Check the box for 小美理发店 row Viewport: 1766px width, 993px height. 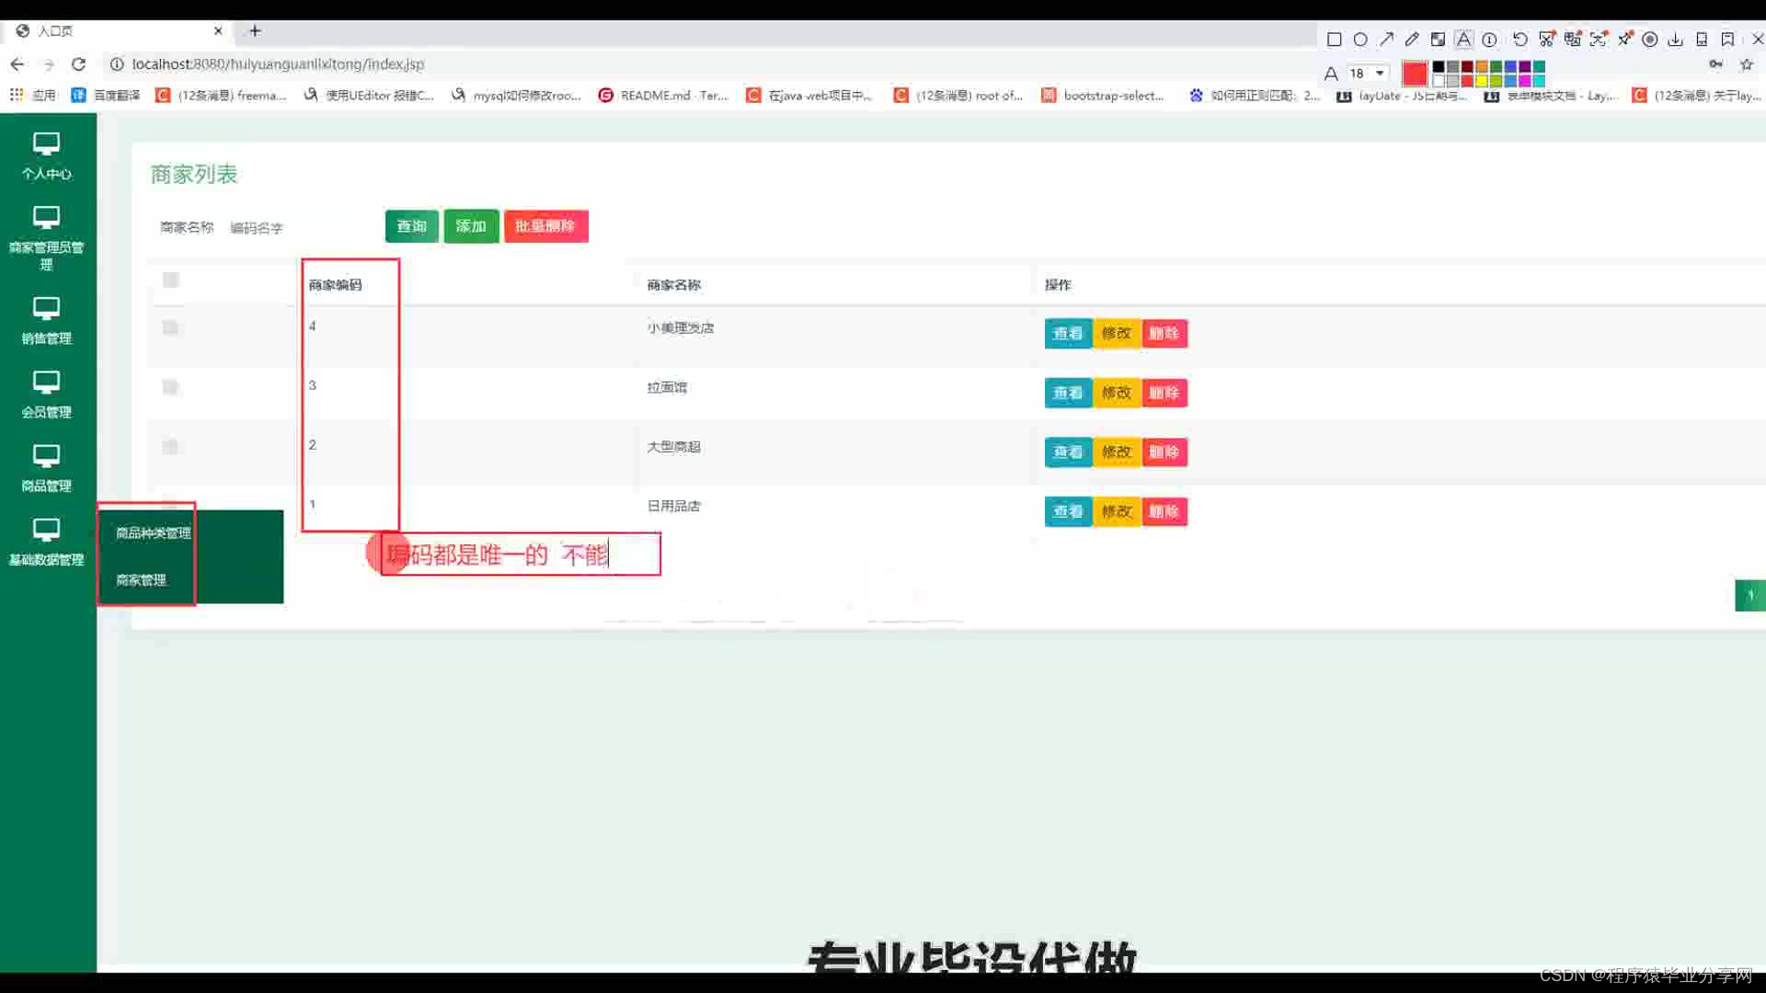(x=170, y=328)
